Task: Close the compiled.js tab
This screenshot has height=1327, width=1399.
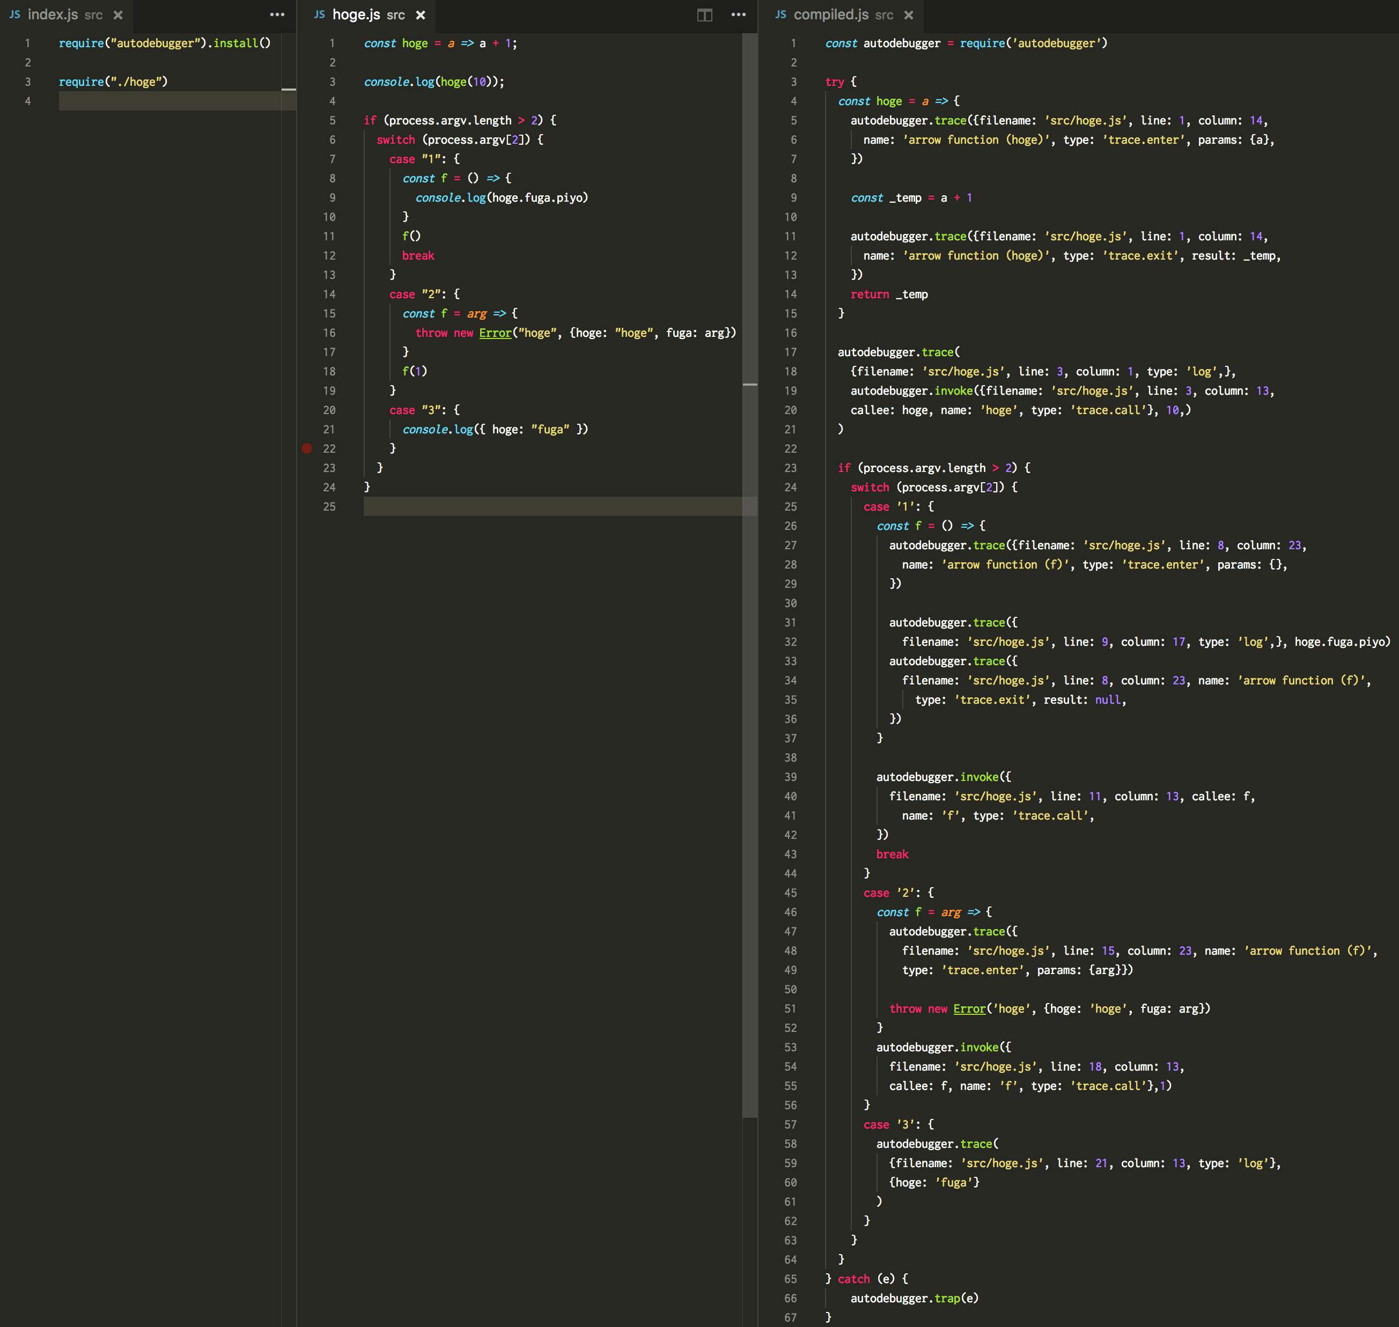Action: pyautogui.click(x=909, y=14)
